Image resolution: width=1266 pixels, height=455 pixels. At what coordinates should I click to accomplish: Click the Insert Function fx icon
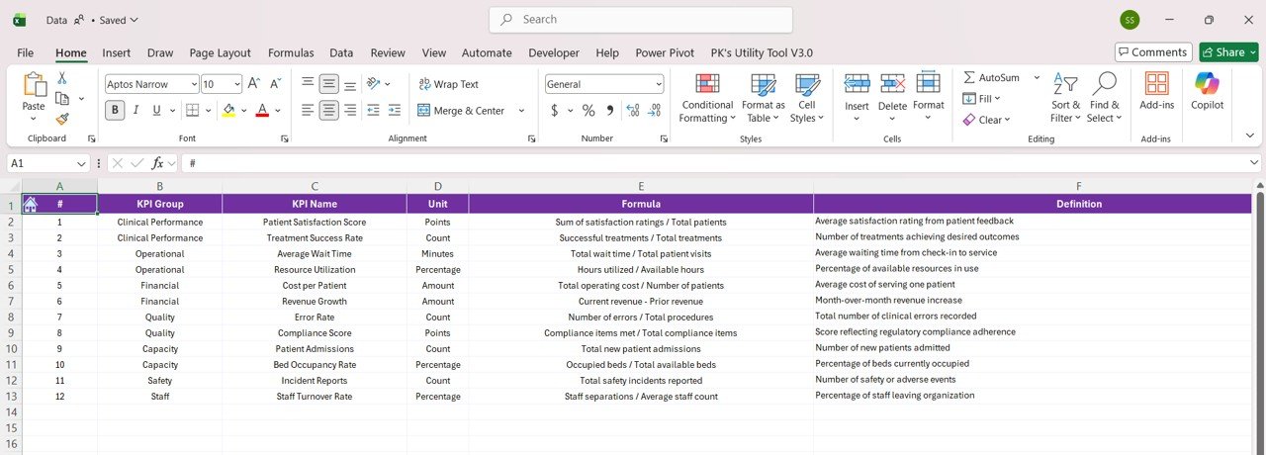coord(158,163)
